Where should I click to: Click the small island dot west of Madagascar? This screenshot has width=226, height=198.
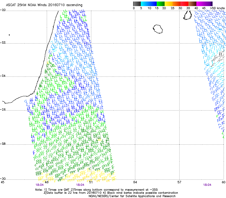9,35
